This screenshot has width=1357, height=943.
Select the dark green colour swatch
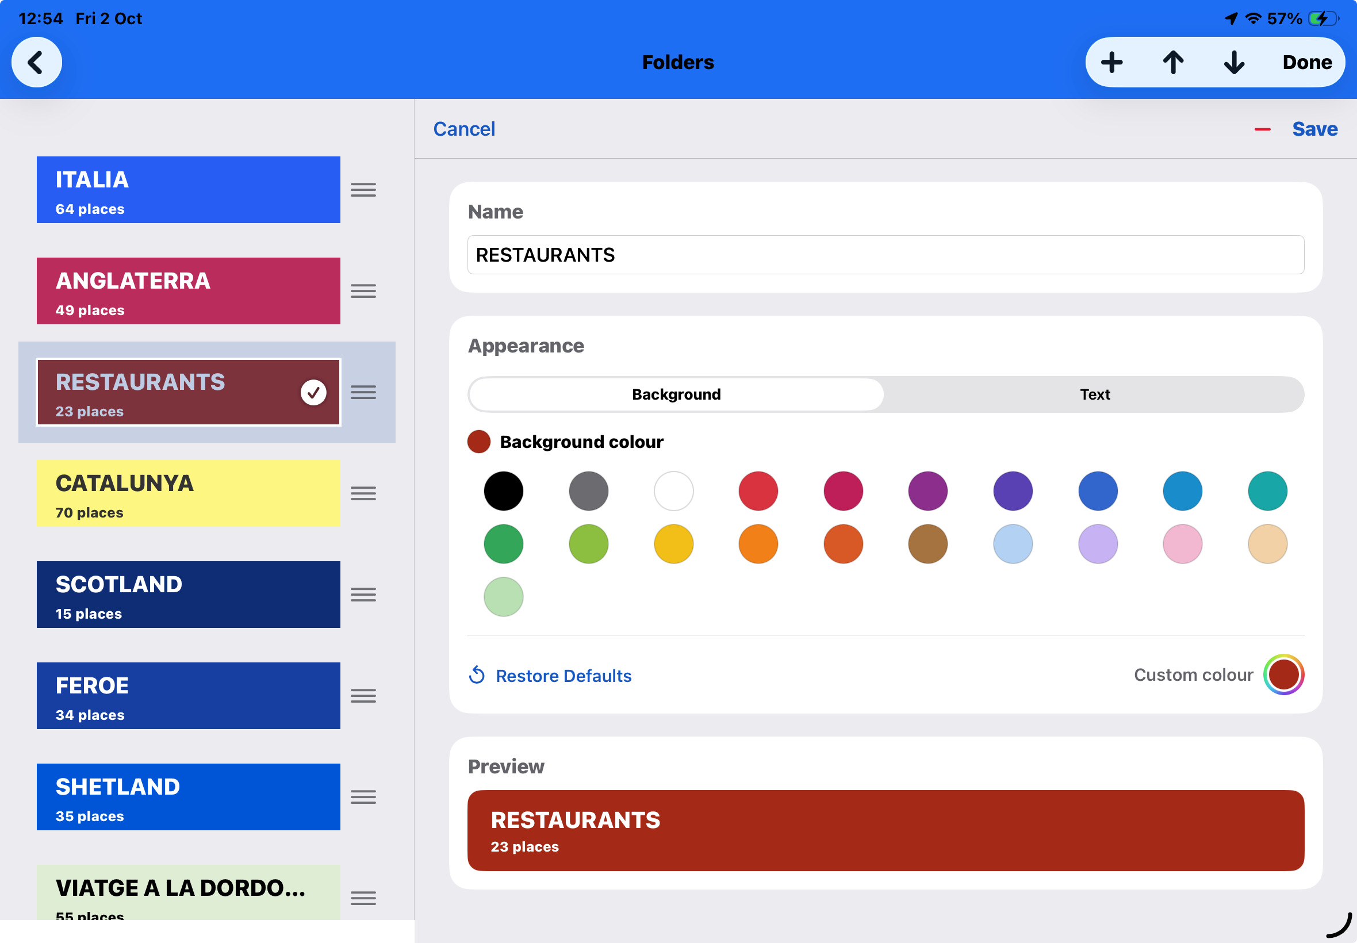pos(503,543)
